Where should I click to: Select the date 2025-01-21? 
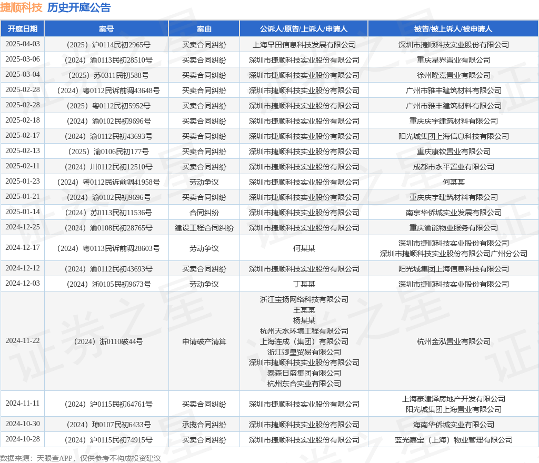click(x=23, y=196)
